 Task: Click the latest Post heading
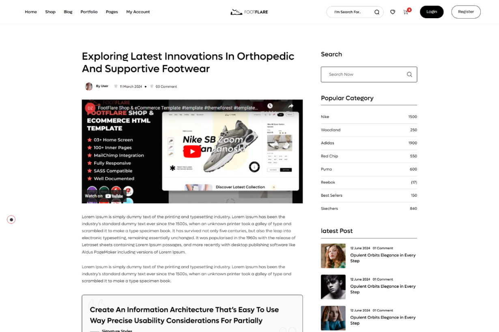pyautogui.click(x=337, y=231)
